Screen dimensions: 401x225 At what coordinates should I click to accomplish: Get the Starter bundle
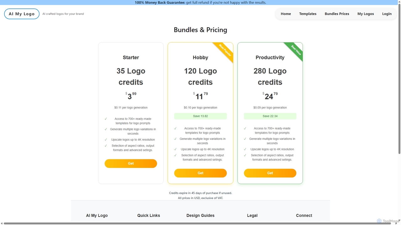(131, 163)
